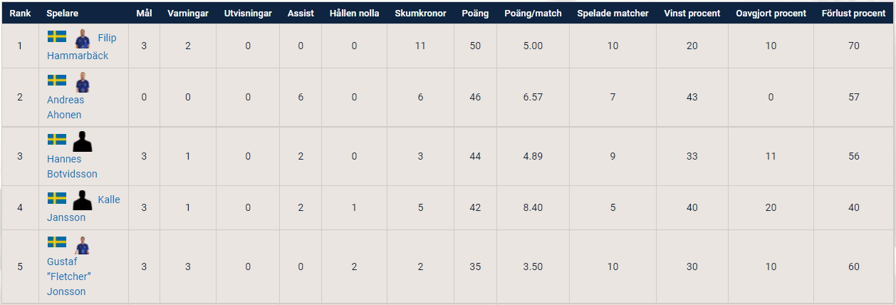Click the Swedish flag beside Kalle Jansson
Viewport: 896px width, 305px height.
coord(57,197)
